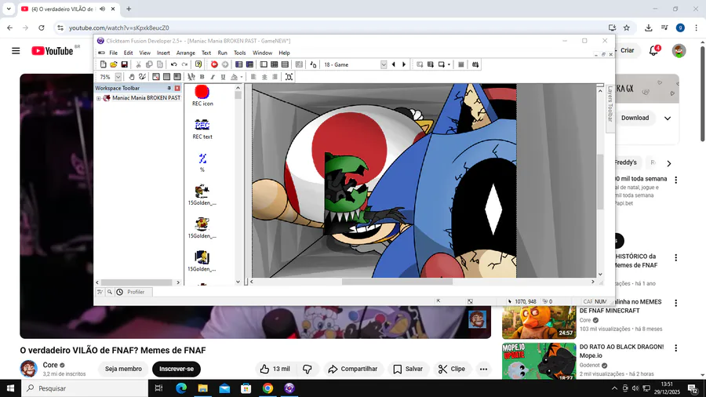This screenshot has width=706, height=397.
Task: Click the paint/draw tool beside the hand
Action: (142, 77)
